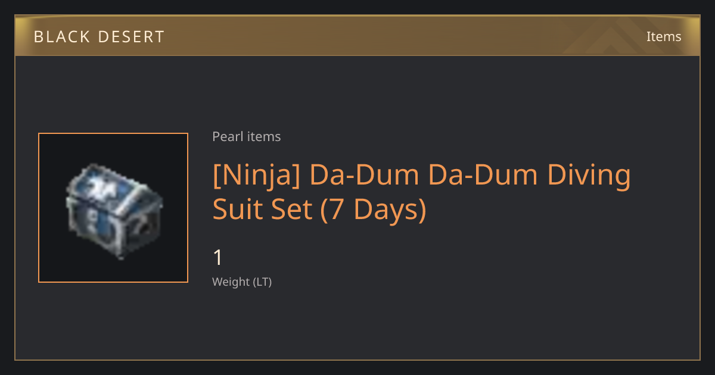Select the orange-bordered item thumbnail frame
715x375 pixels.
tap(113, 208)
